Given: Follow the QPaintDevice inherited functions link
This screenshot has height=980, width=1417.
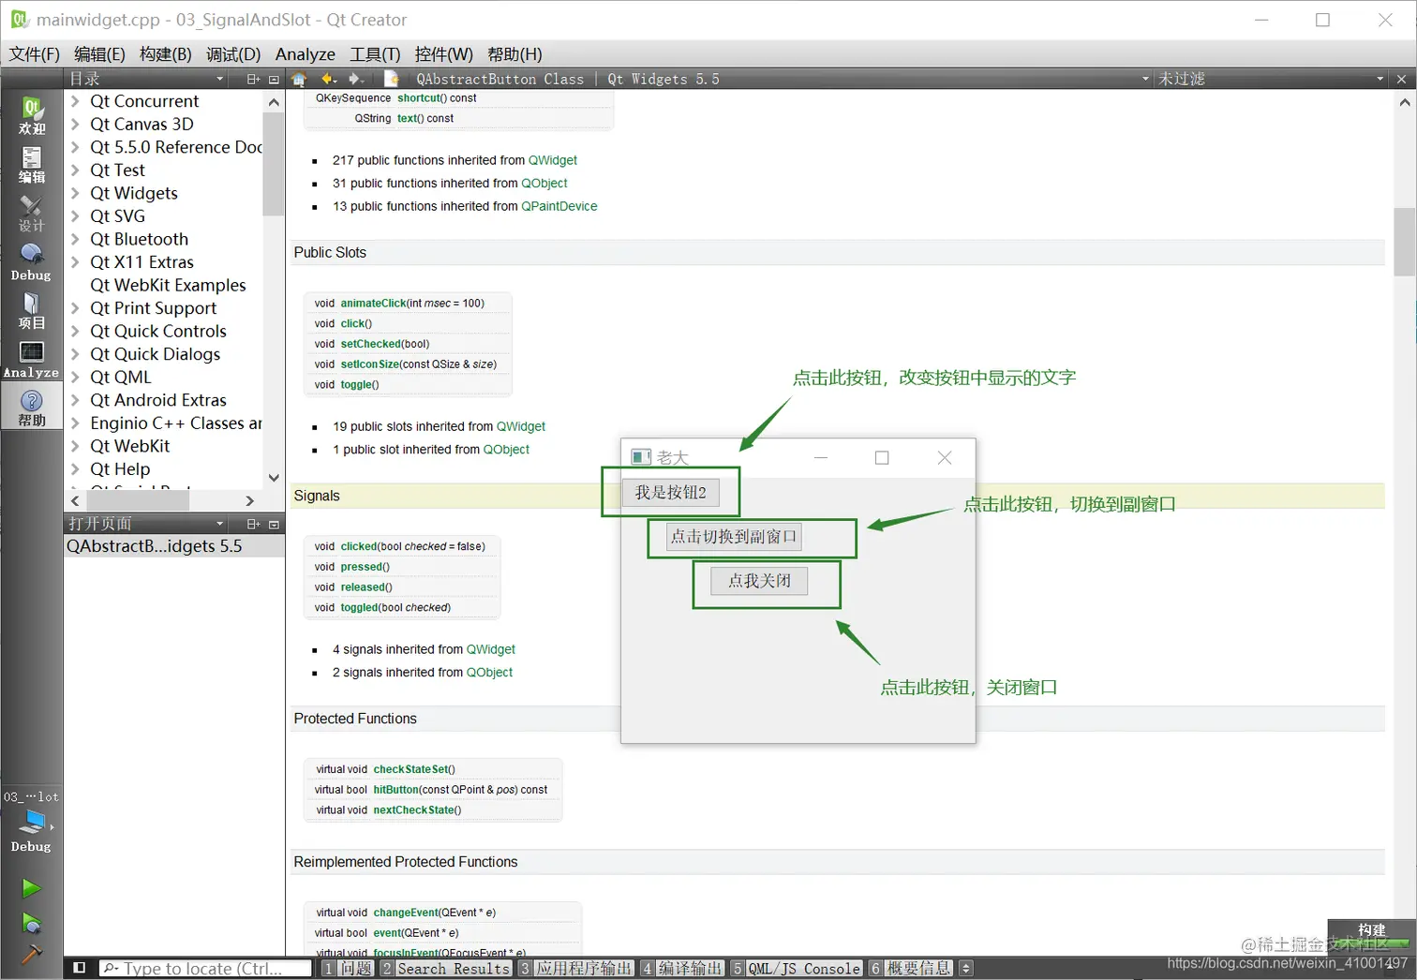Looking at the screenshot, I should (x=559, y=206).
